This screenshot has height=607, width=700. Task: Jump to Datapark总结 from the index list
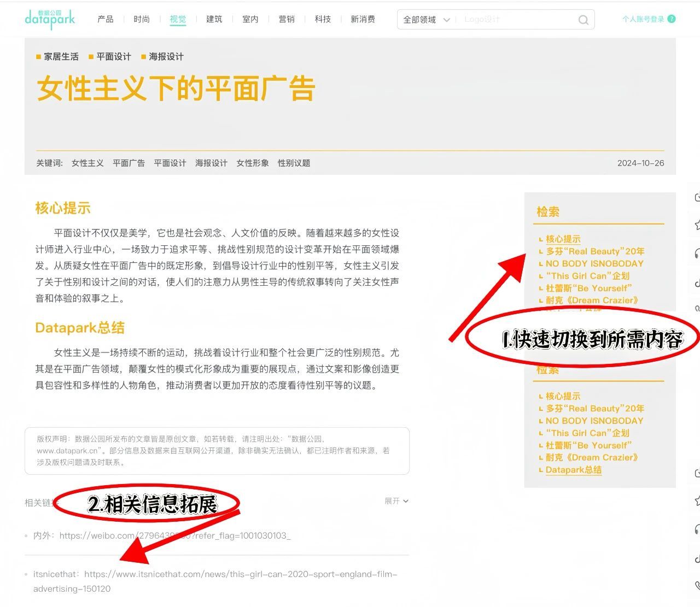pos(573,470)
